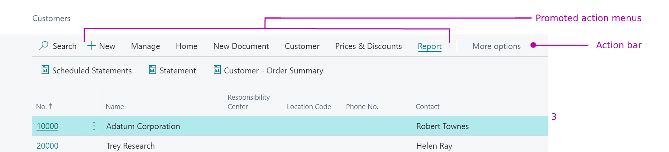Click the Contact column header
Image resolution: width=669 pixels, height=152 pixels.
[x=427, y=106]
